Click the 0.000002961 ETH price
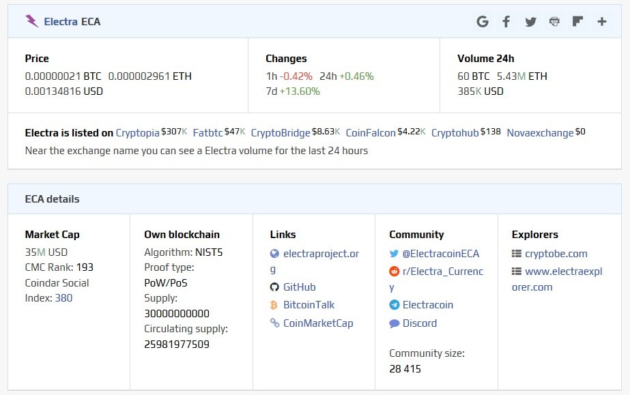 coord(150,76)
